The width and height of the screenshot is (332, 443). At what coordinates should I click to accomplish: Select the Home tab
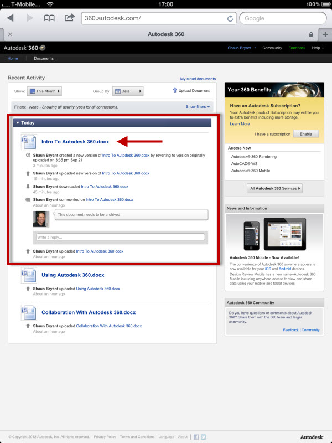tap(13, 58)
